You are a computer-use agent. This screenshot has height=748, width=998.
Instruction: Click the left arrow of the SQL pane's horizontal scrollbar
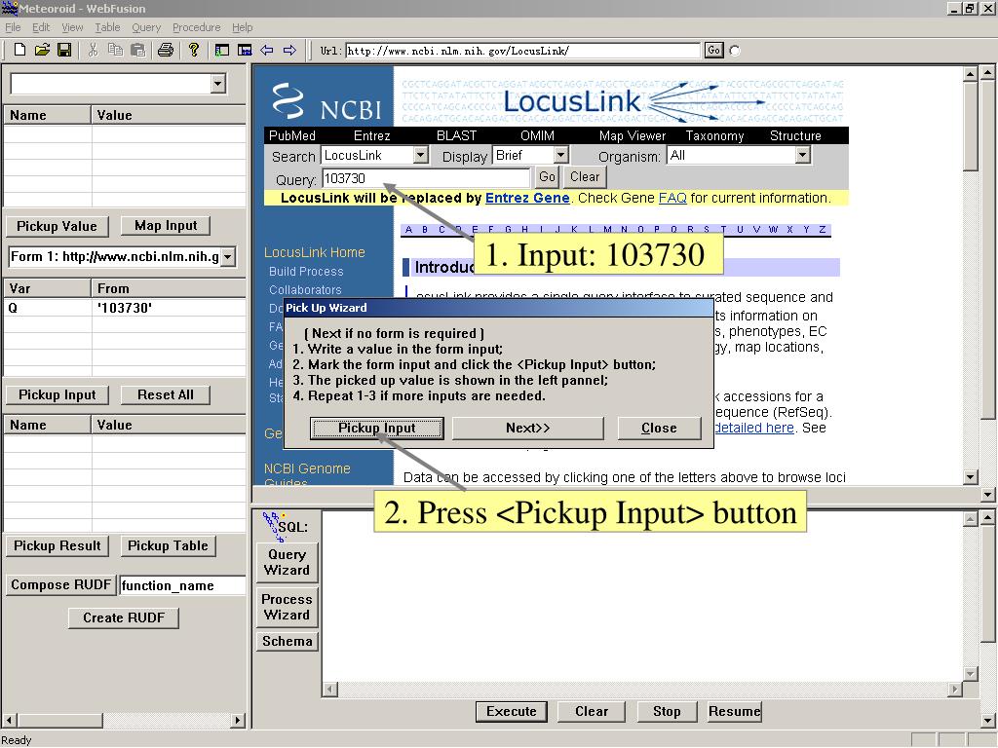pyautogui.click(x=329, y=689)
